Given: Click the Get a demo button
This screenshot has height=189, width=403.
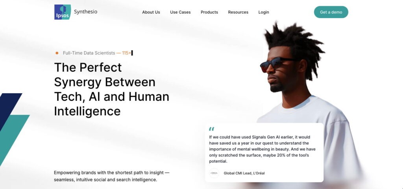Looking at the screenshot, I should point(331,12).
